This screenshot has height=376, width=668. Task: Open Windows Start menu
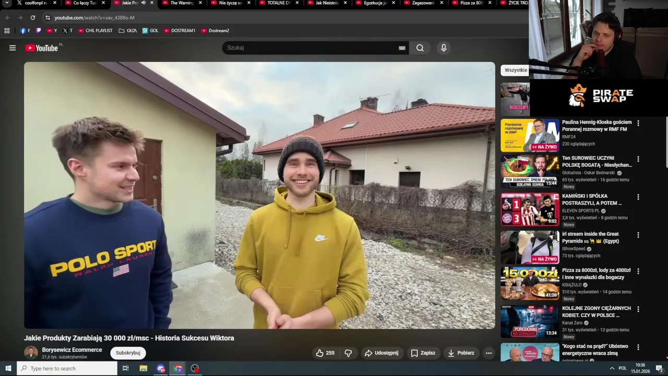pos(8,368)
